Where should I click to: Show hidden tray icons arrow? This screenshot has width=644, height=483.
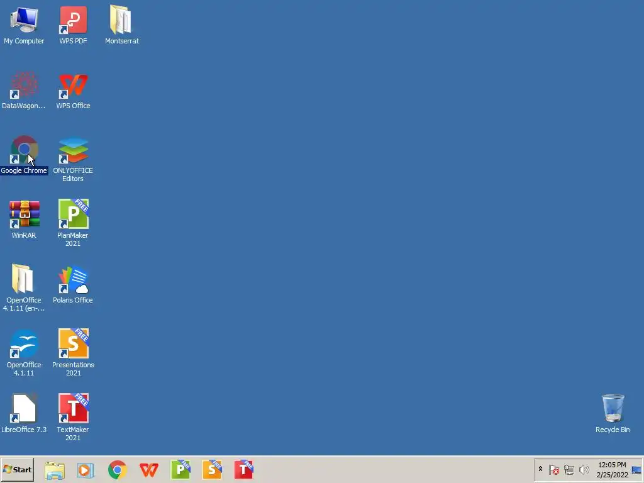(x=540, y=469)
